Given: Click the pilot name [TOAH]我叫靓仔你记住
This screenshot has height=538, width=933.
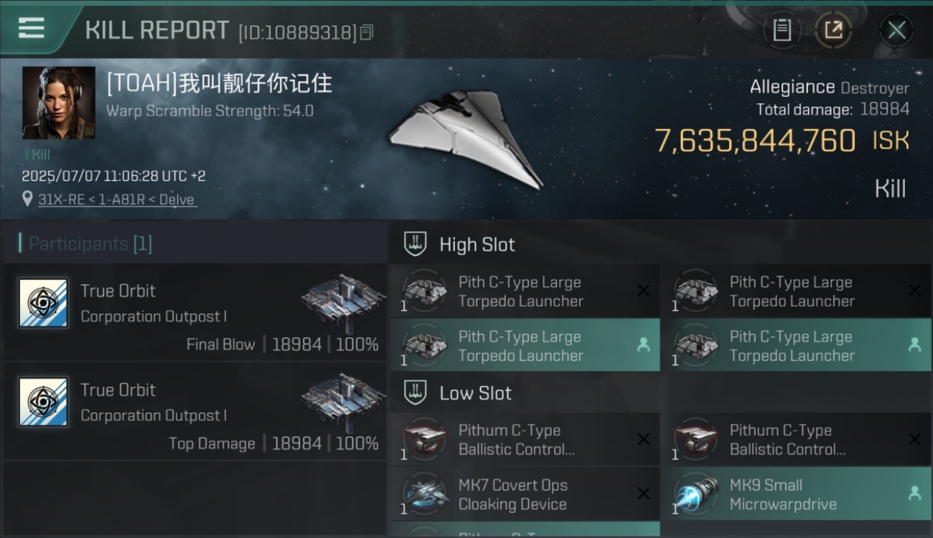Looking at the screenshot, I should pos(220,83).
